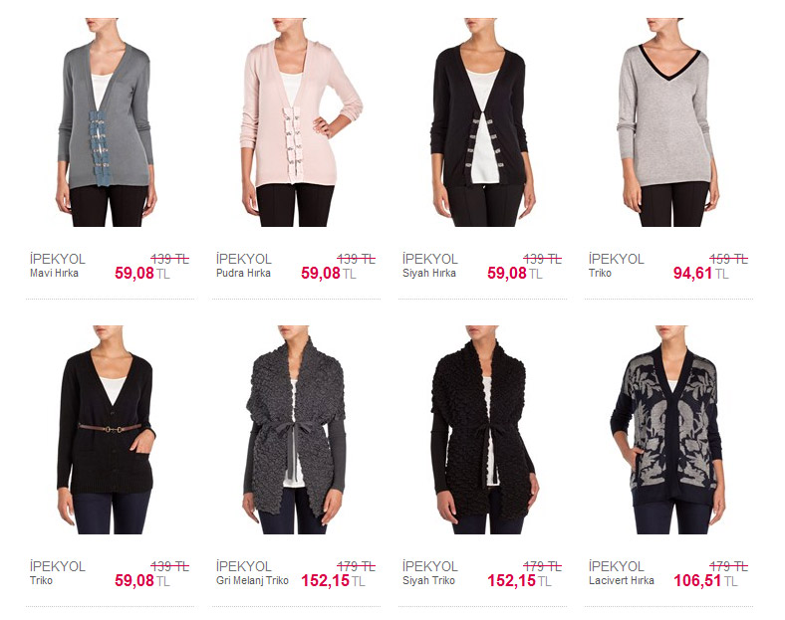Open the Gri Melanj Triko title link
Viewport: 785px width, 620px height.
(252, 580)
